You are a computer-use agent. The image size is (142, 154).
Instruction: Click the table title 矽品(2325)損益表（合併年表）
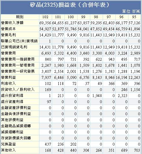click(x=69, y=5)
